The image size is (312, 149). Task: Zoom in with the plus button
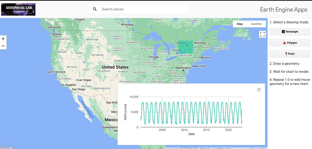3,39
